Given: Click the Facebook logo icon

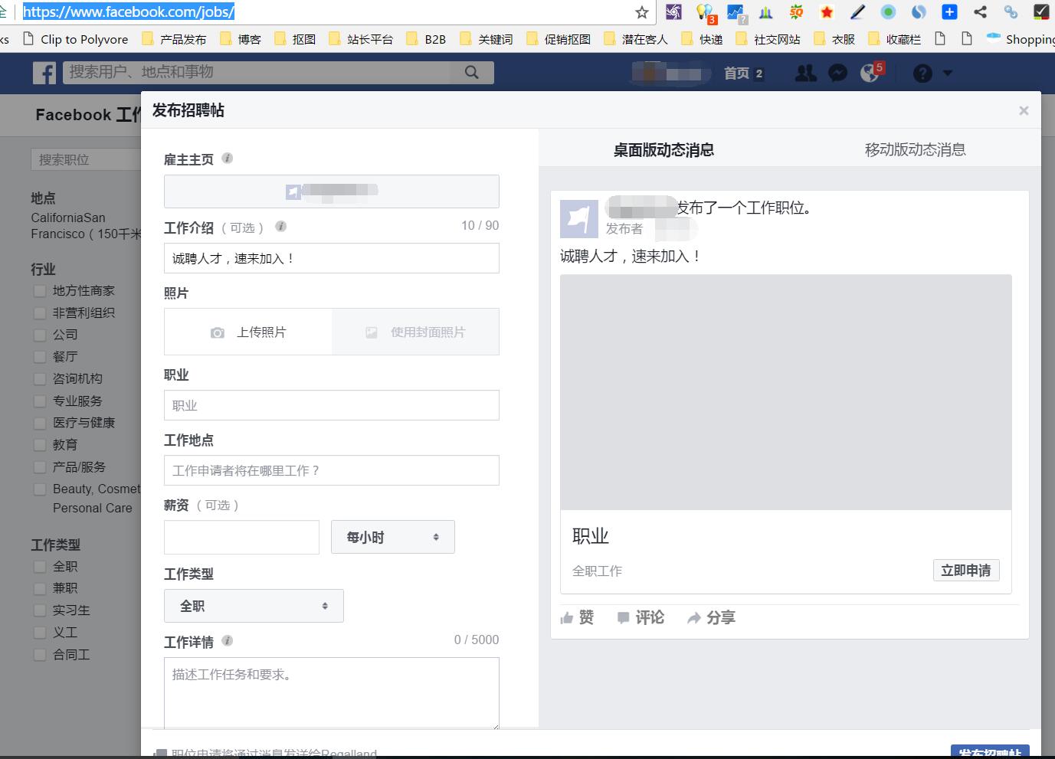Looking at the screenshot, I should [x=44, y=73].
